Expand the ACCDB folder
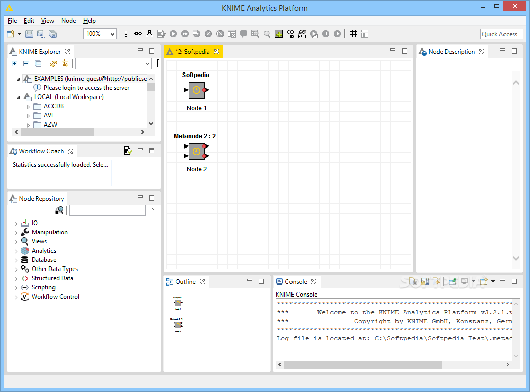530x392 pixels. [29, 107]
